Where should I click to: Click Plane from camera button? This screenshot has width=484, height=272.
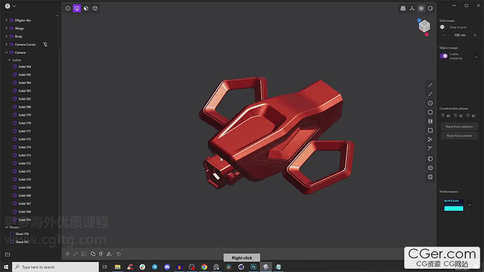tap(459, 136)
